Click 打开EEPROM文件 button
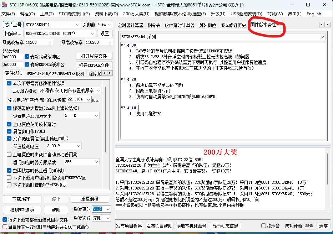The height and width of the screenshot is (234, 333). pyautogui.click(x=94, y=65)
